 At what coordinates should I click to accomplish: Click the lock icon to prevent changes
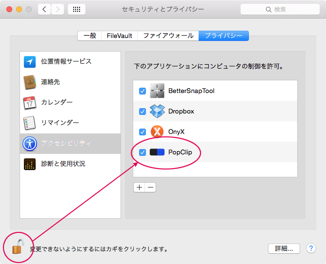tap(18, 246)
